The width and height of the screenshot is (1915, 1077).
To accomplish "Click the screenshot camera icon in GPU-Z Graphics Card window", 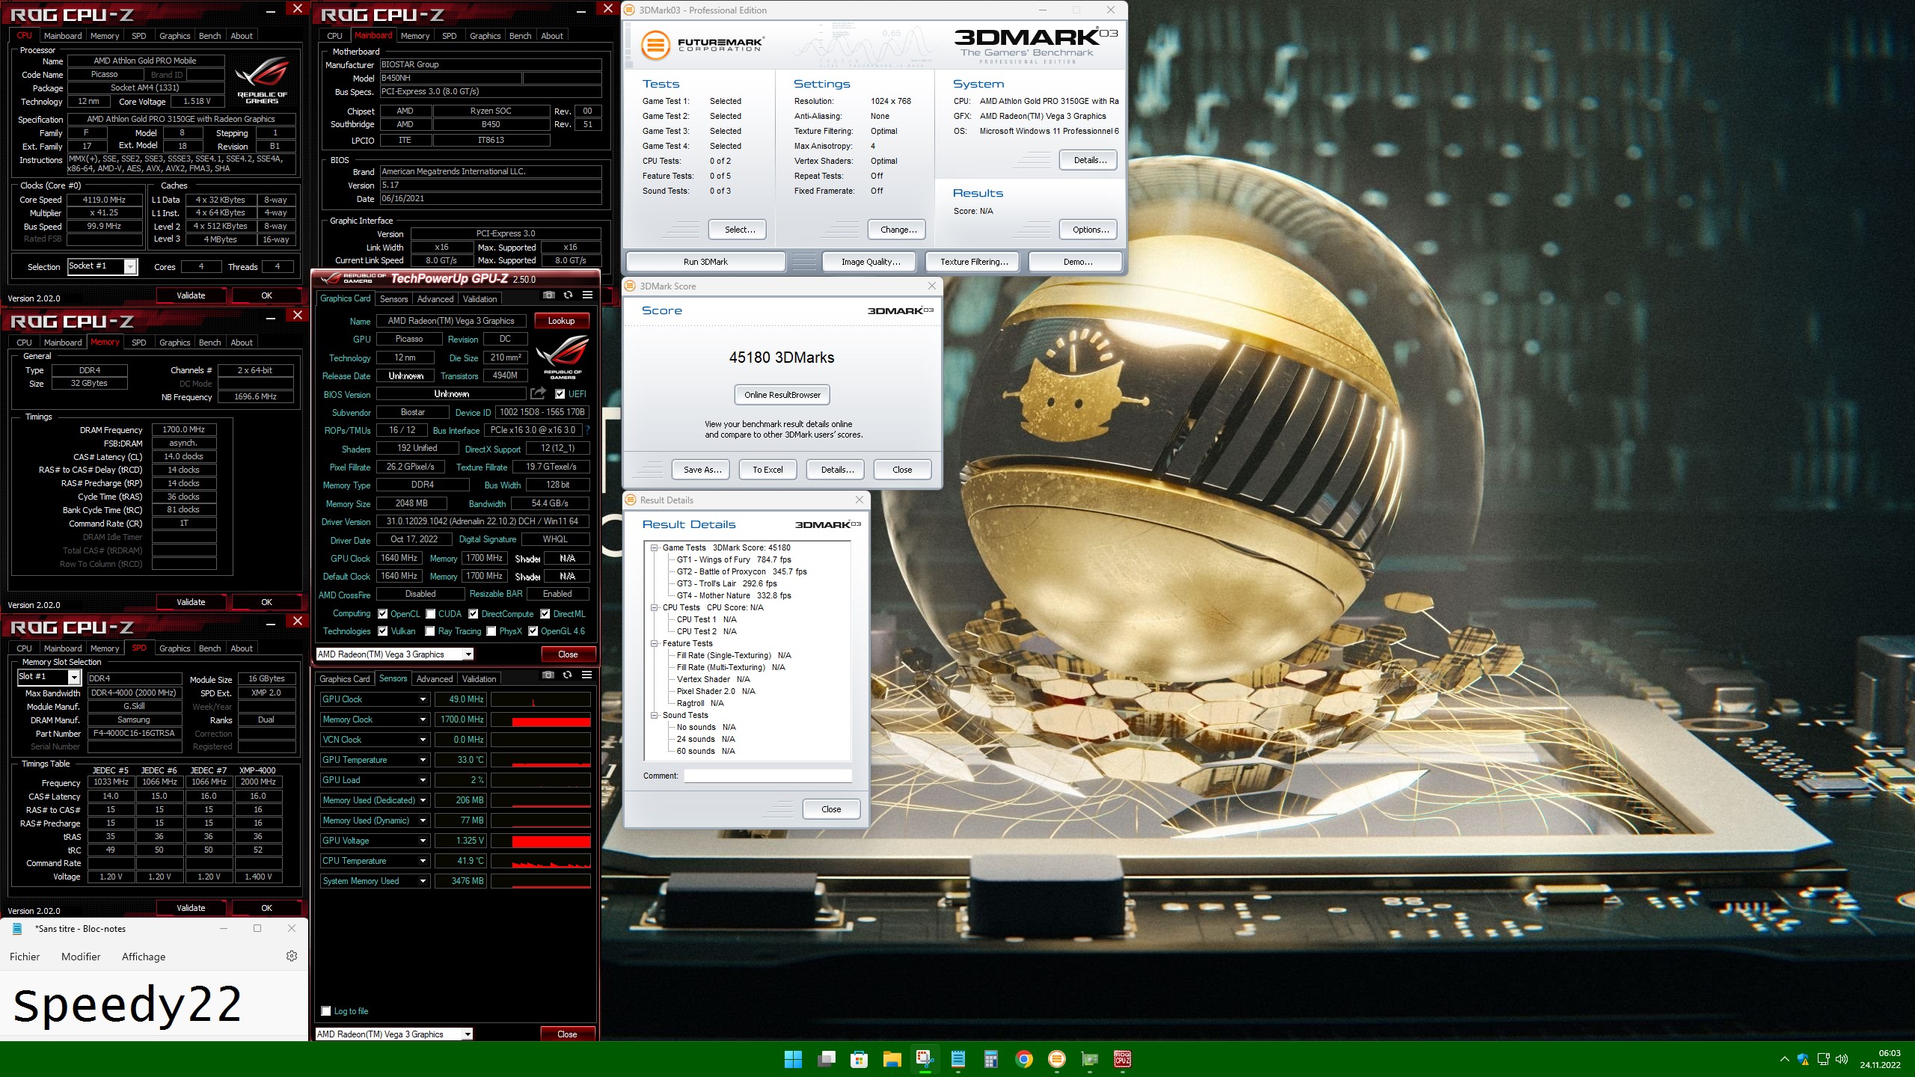I will click(x=549, y=295).
